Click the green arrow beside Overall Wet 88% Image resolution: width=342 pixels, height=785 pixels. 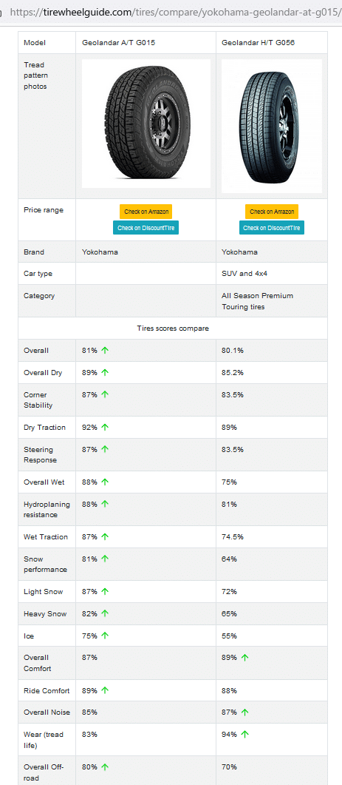[105, 482]
